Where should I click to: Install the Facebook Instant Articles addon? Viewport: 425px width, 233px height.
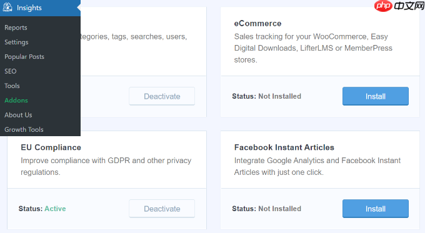(x=376, y=209)
